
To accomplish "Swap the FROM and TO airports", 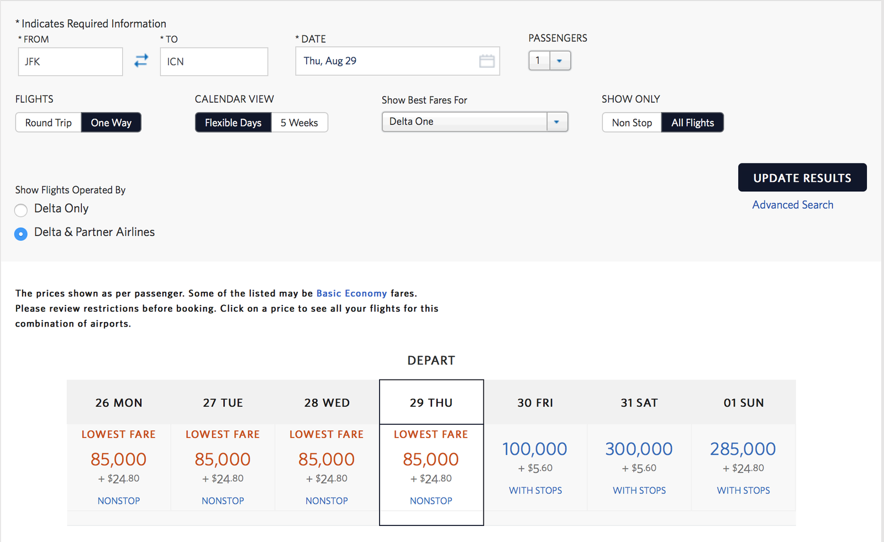I will [x=141, y=60].
